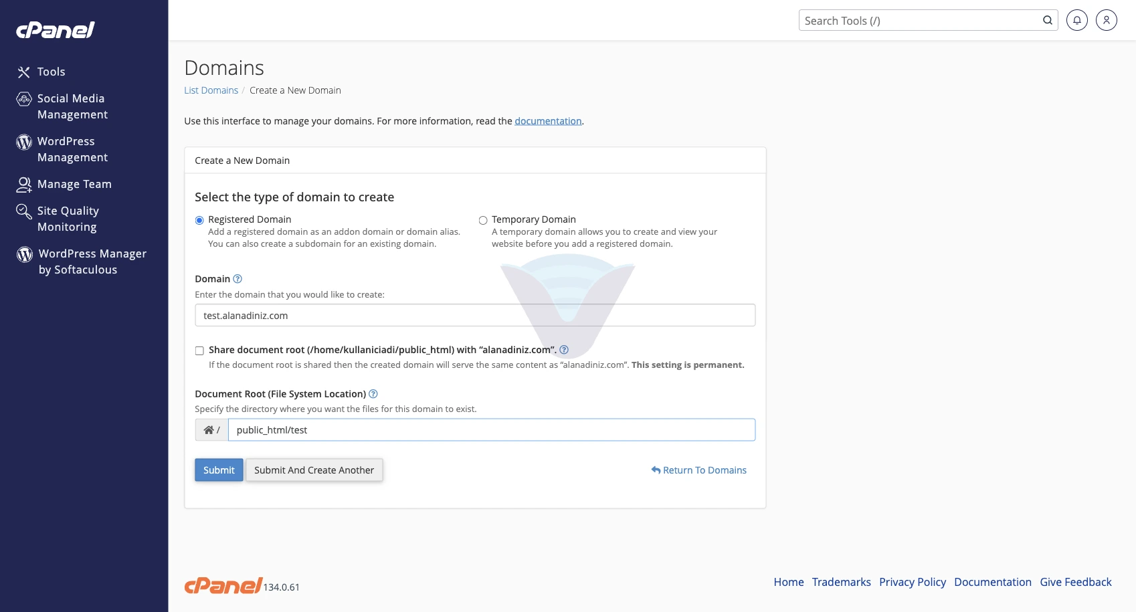Click the home directory icon prefix

point(211,430)
